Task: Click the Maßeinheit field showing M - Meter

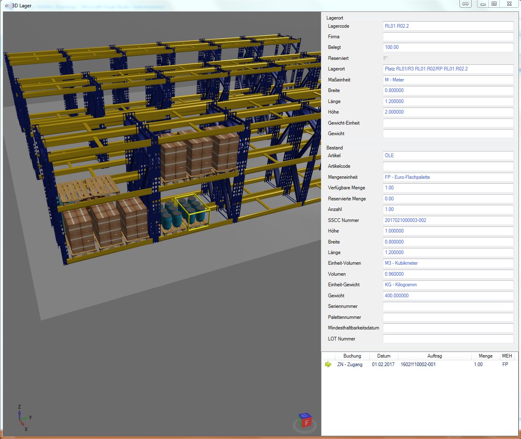Action: [448, 80]
